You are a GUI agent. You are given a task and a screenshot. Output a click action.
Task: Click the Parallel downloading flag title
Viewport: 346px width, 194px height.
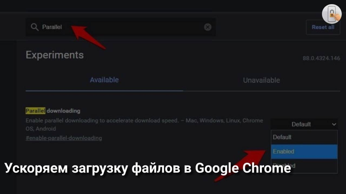[x=53, y=111]
